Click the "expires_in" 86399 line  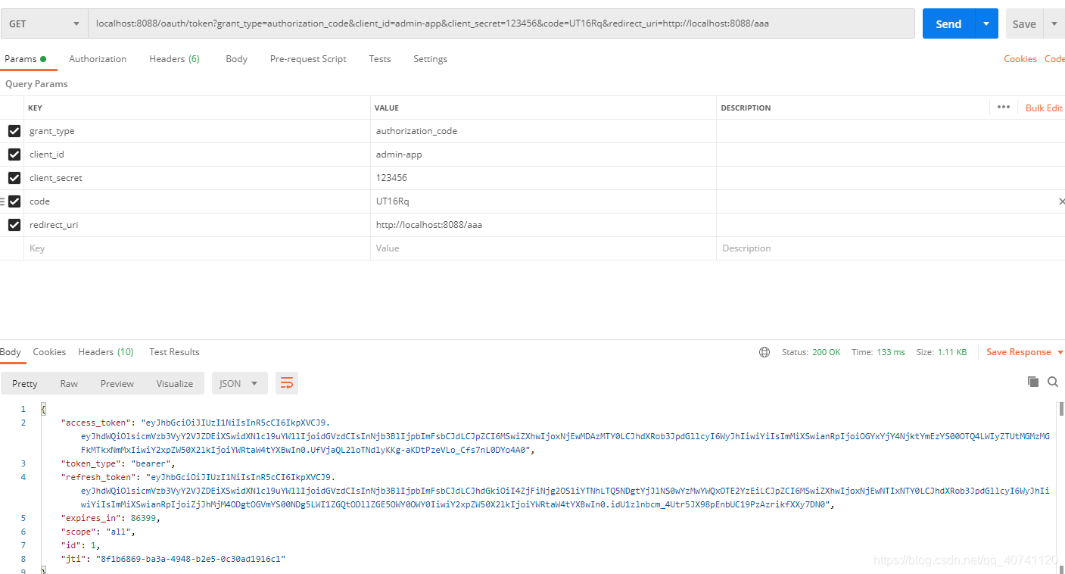point(111,518)
